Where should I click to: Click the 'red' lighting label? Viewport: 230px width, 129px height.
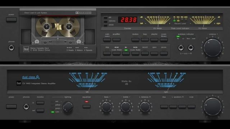[57, 101]
